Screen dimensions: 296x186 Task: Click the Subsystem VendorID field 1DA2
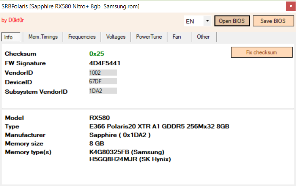point(103,91)
